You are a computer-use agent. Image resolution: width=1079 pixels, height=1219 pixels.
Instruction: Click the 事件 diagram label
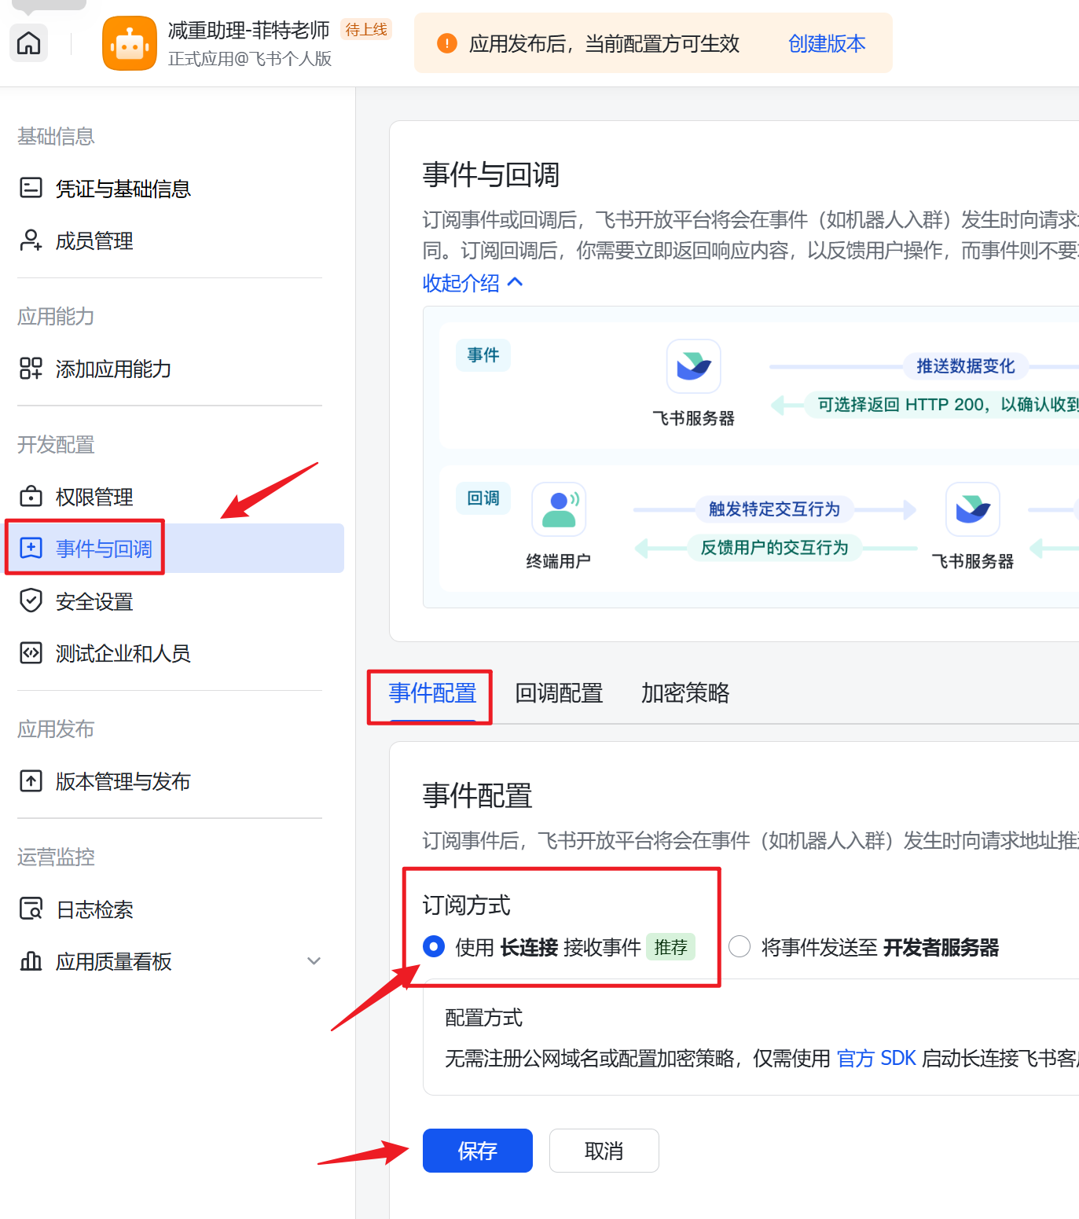(x=483, y=354)
